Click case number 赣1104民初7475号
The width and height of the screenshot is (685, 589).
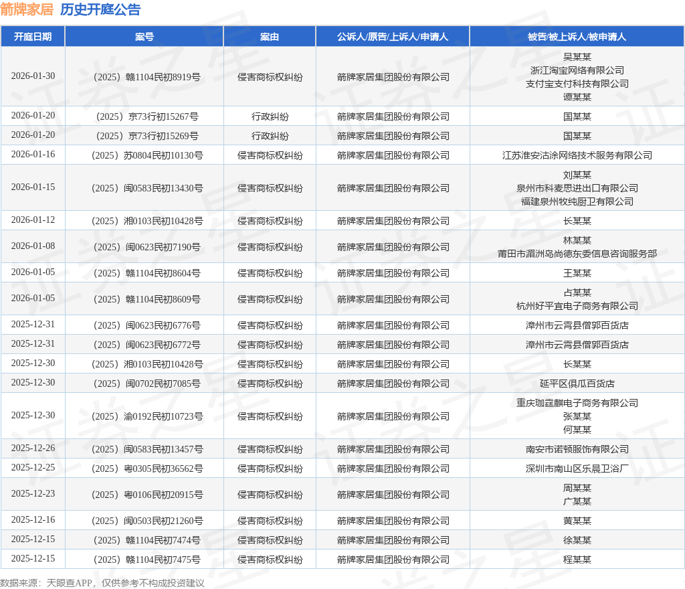147,560
